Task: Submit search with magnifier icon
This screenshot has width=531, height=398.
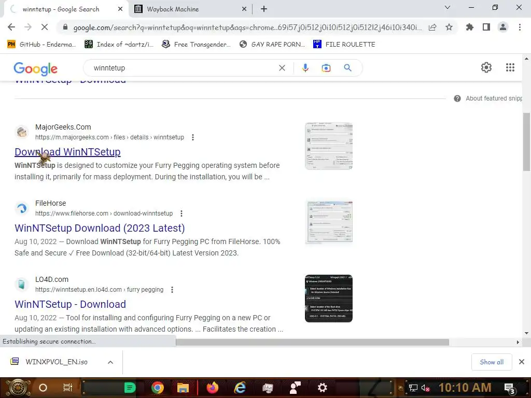Action: click(x=347, y=68)
